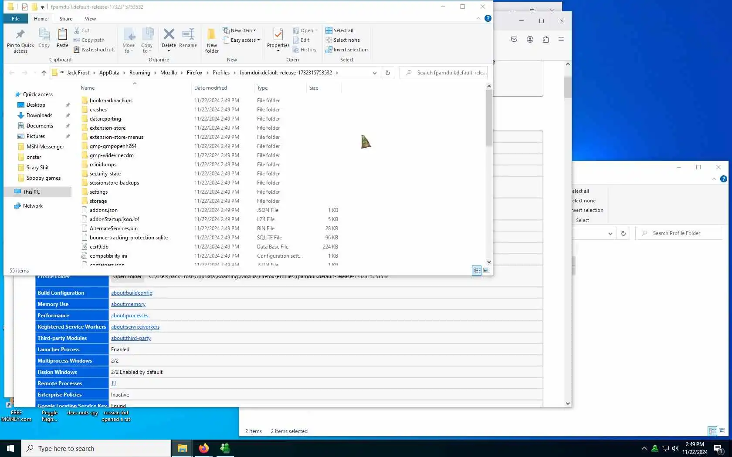Select Downloads in the navigation pane
The height and width of the screenshot is (457, 732).
pyautogui.click(x=39, y=115)
